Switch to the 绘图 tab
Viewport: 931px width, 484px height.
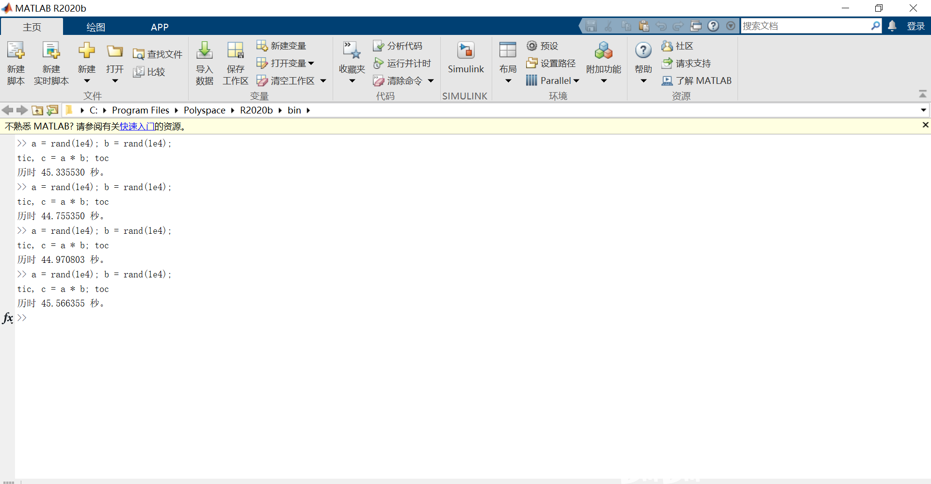96,27
